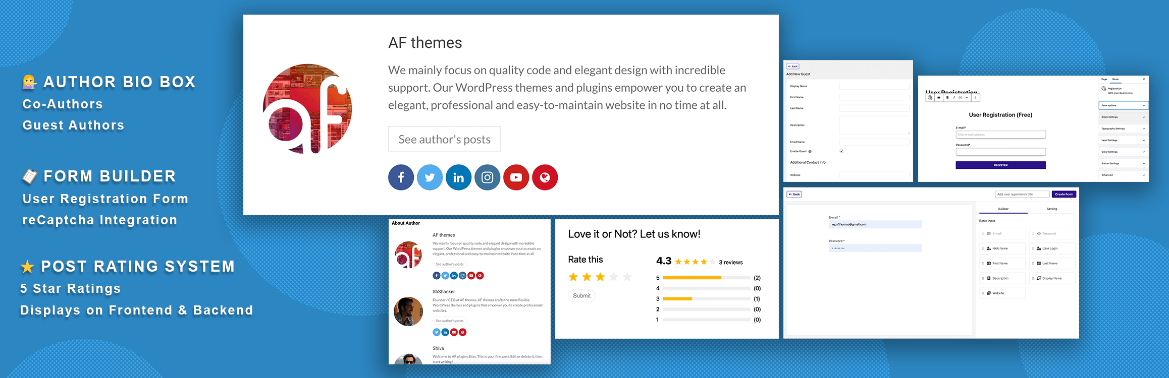The width and height of the screenshot is (1169, 378).
Task: Select three stars in the Rate this widget
Action: 601,277
